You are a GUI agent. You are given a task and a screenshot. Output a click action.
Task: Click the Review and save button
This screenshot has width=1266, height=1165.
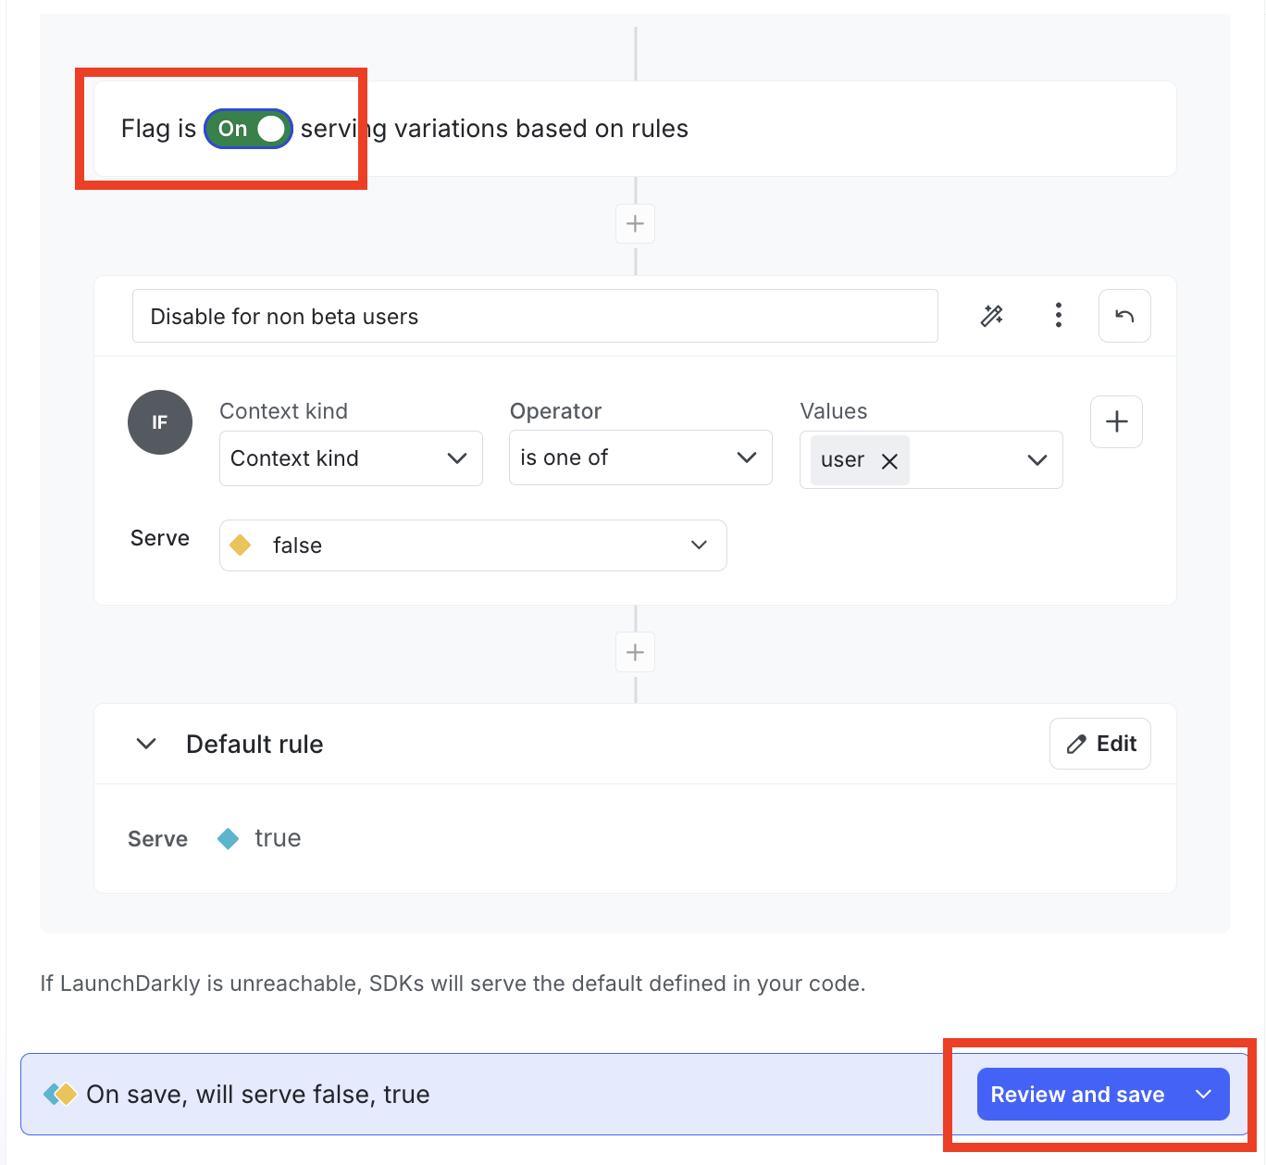(x=1078, y=1094)
